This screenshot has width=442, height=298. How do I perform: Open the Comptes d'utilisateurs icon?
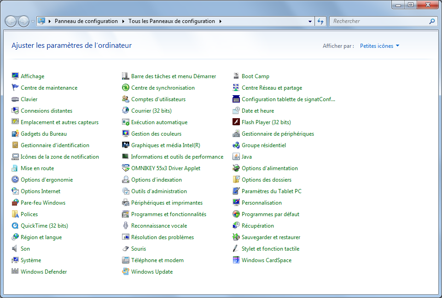point(125,99)
